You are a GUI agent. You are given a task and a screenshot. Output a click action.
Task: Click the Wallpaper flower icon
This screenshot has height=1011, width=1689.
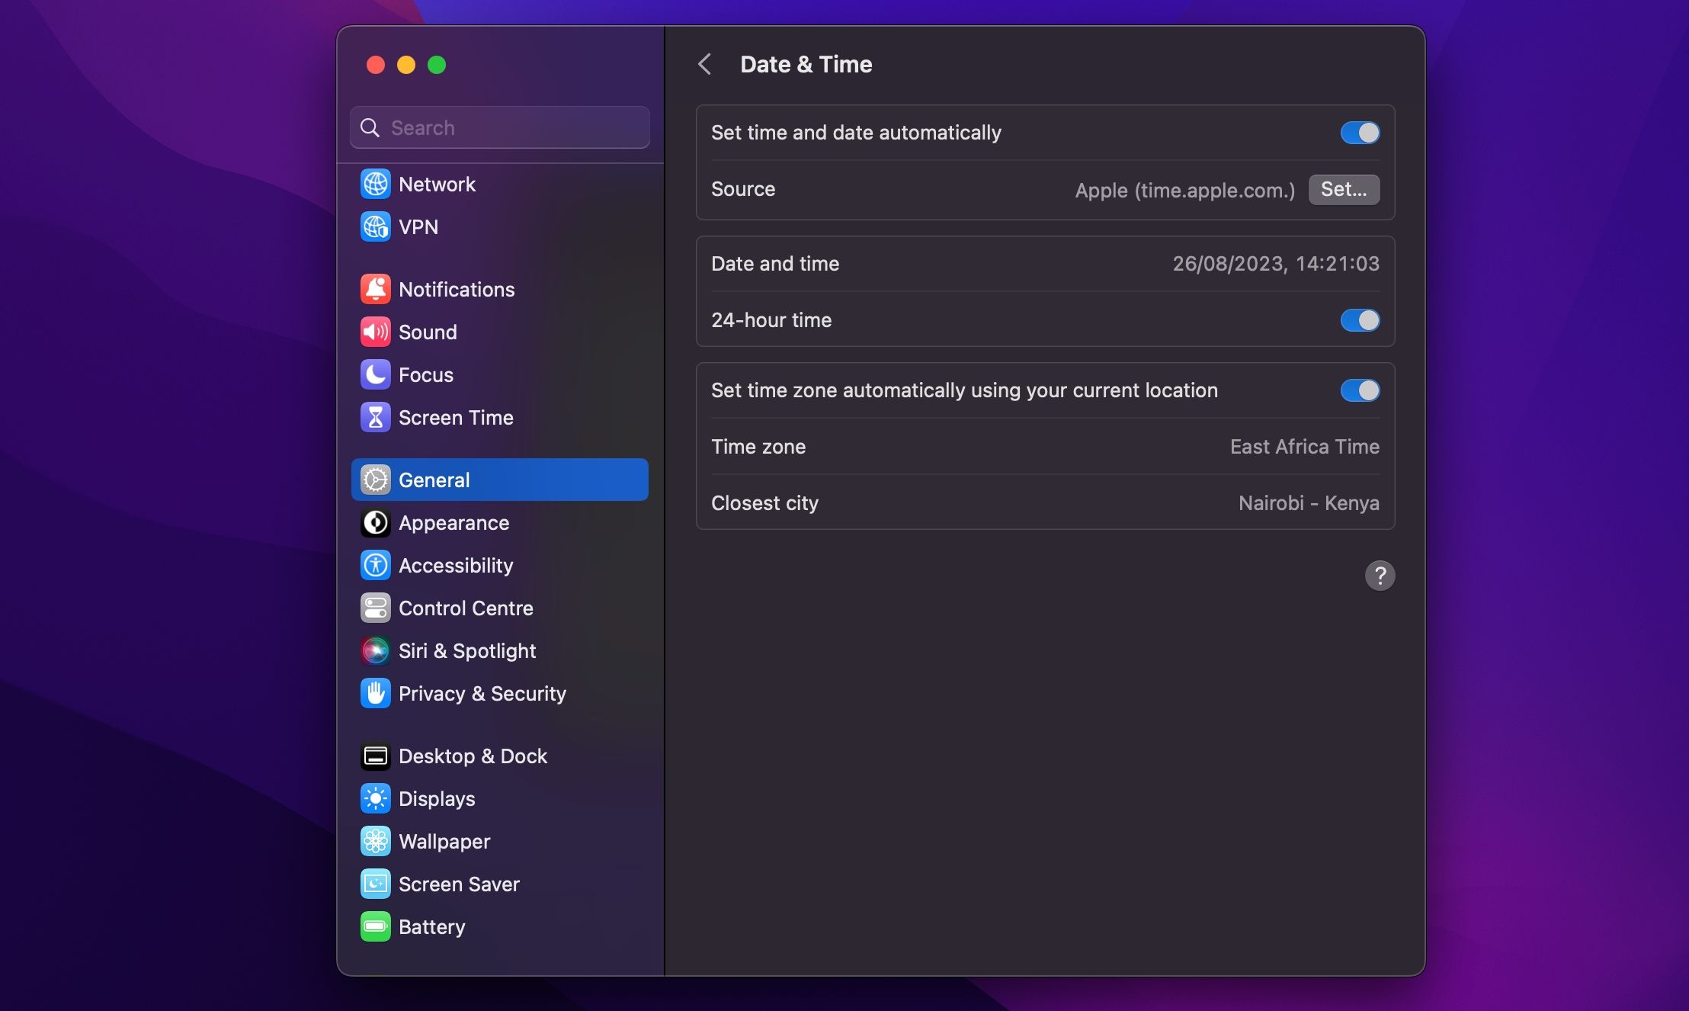pos(375,841)
